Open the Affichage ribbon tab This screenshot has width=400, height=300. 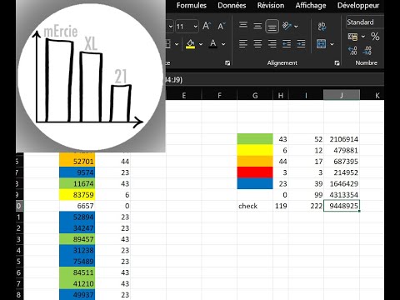311,5
